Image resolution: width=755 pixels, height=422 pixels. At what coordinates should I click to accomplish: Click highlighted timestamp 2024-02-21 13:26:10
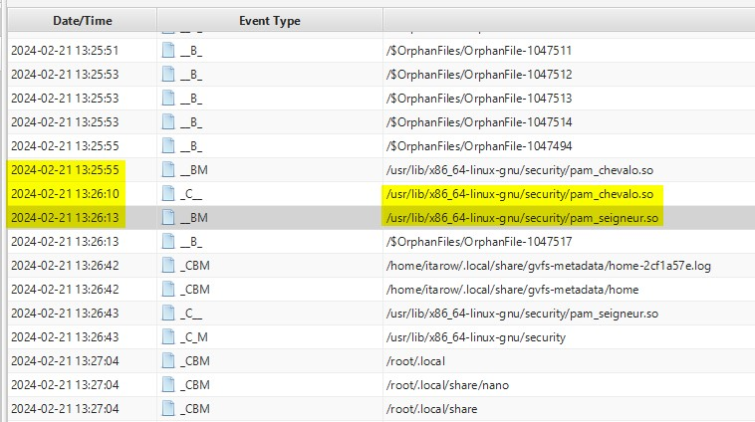tap(65, 194)
